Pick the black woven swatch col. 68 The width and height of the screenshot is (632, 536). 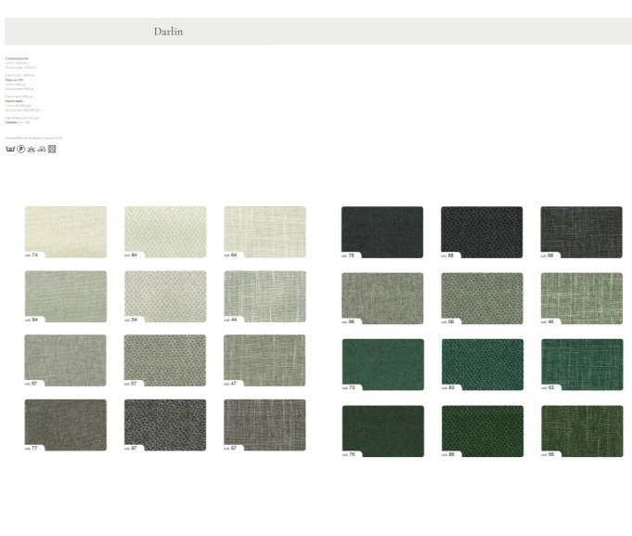581,230
